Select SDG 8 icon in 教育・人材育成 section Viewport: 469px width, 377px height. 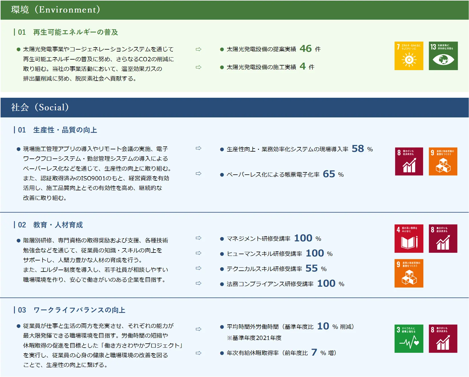(x=443, y=239)
